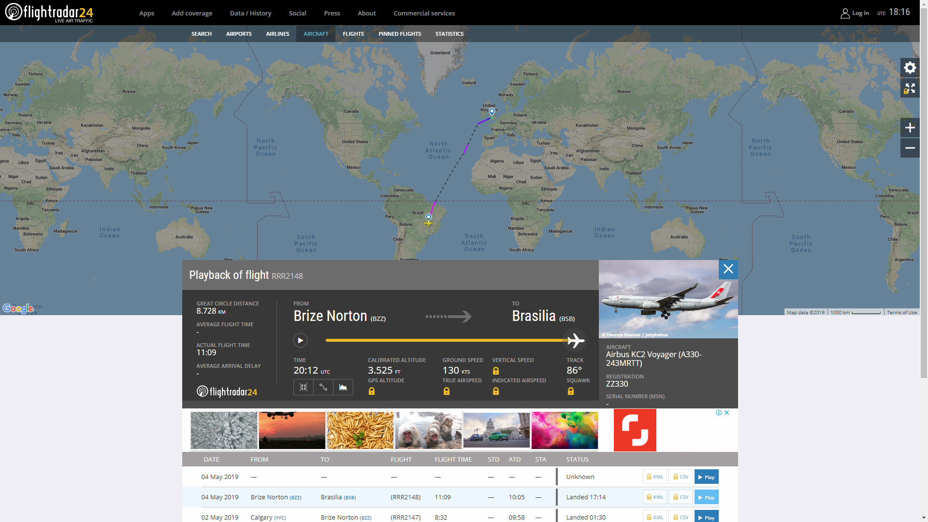Open the Add coverage menu

(x=192, y=13)
